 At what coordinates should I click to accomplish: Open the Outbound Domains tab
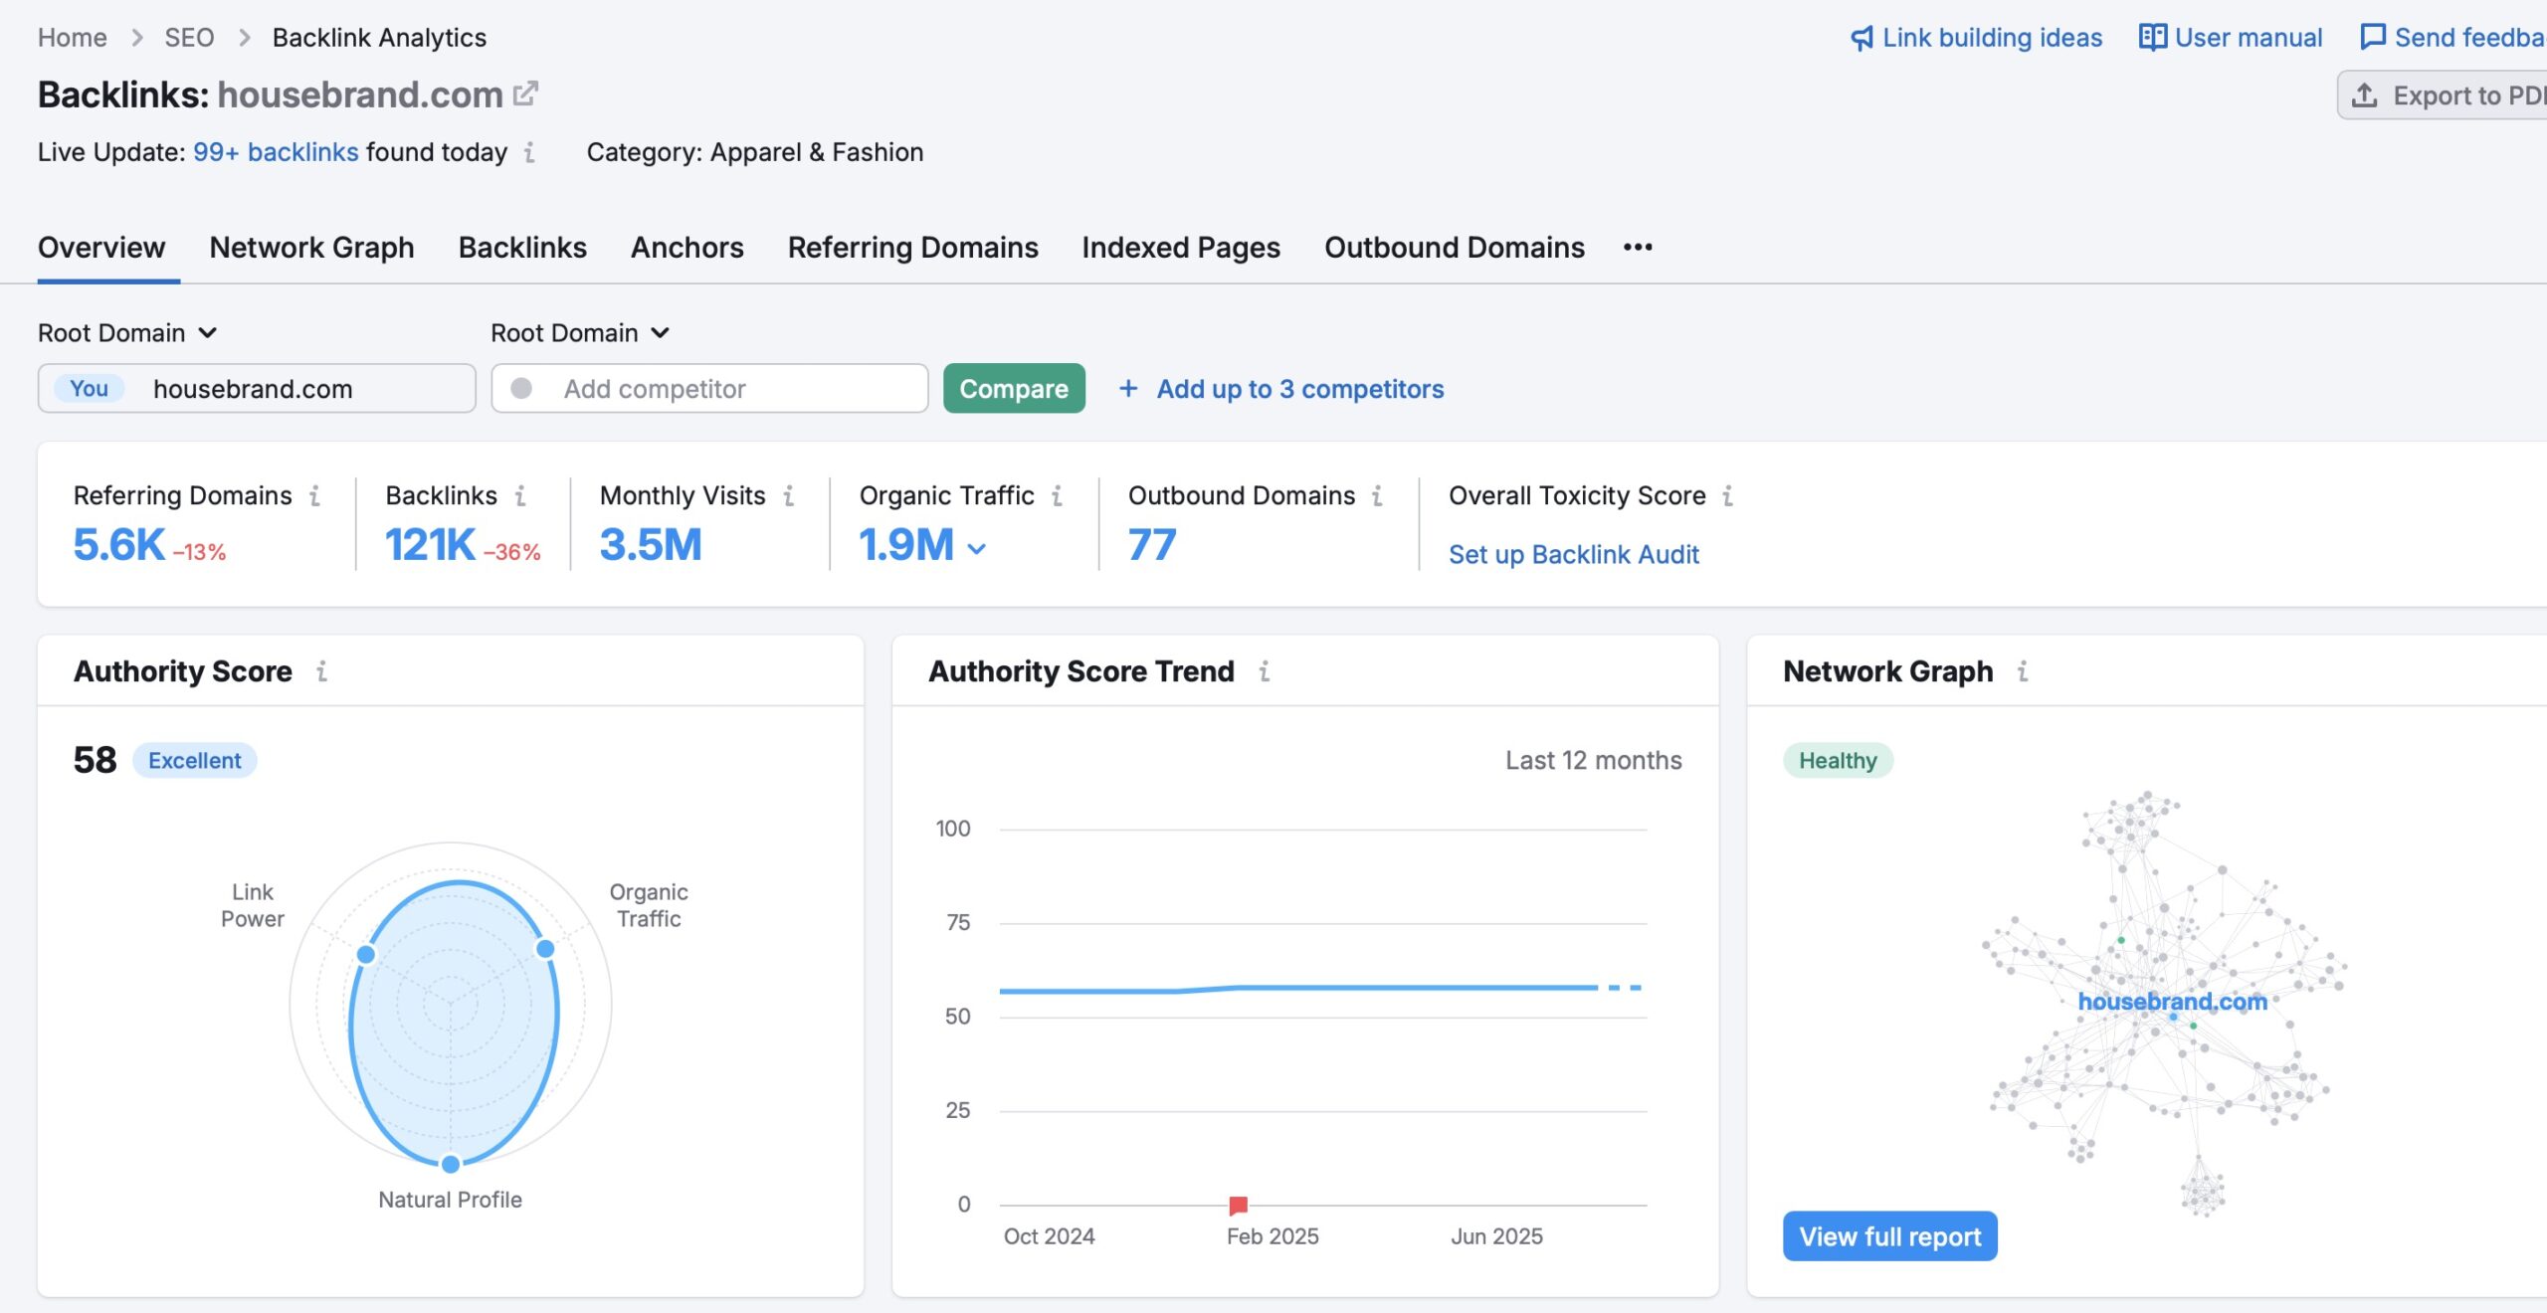pyautogui.click(x=1454, y=247)
